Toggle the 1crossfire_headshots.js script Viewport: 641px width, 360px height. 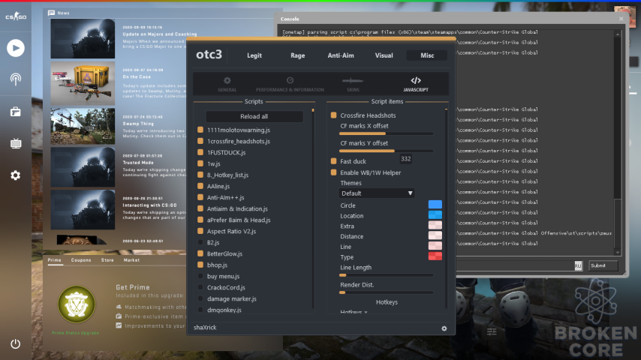(x=200, y=141)
